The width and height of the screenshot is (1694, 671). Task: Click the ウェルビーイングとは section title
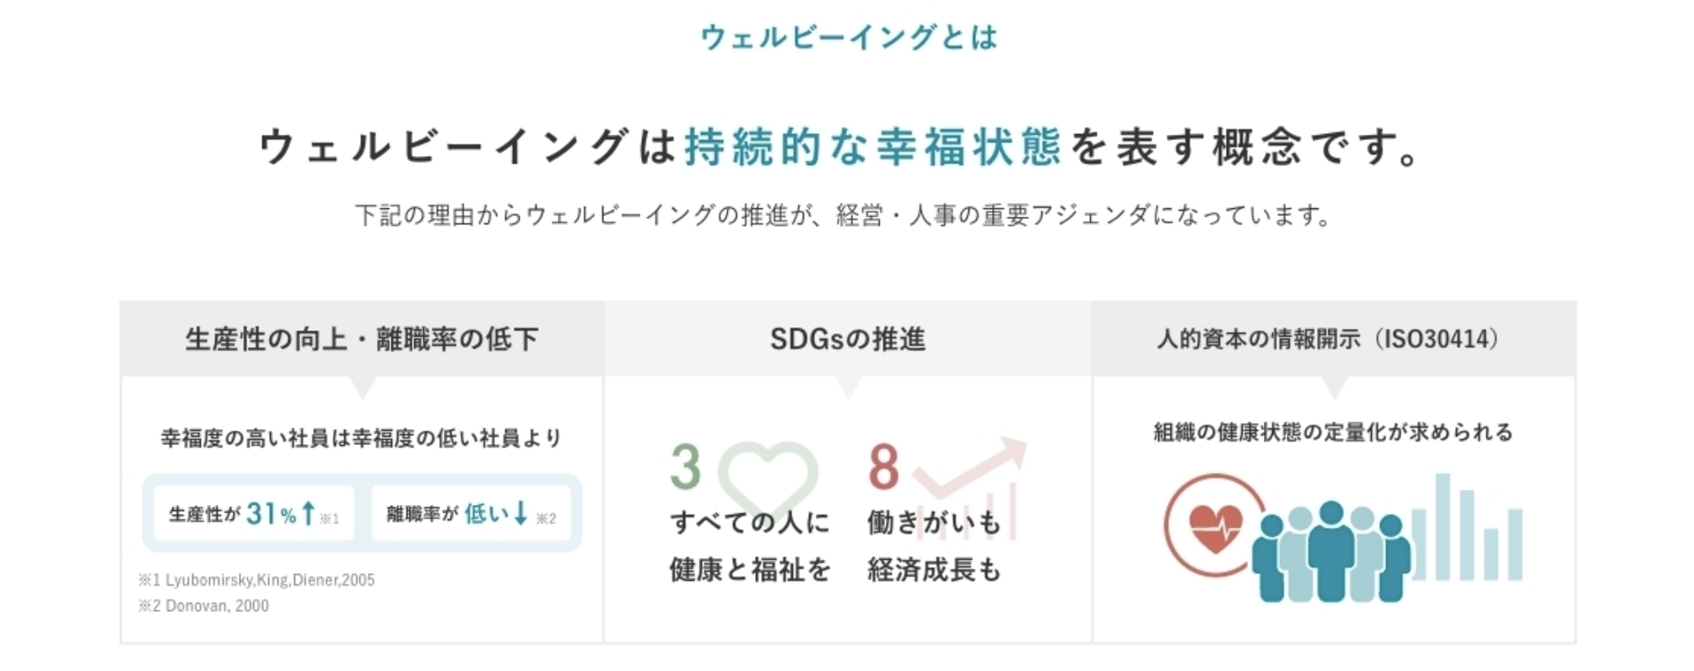[x=849, y=37]
